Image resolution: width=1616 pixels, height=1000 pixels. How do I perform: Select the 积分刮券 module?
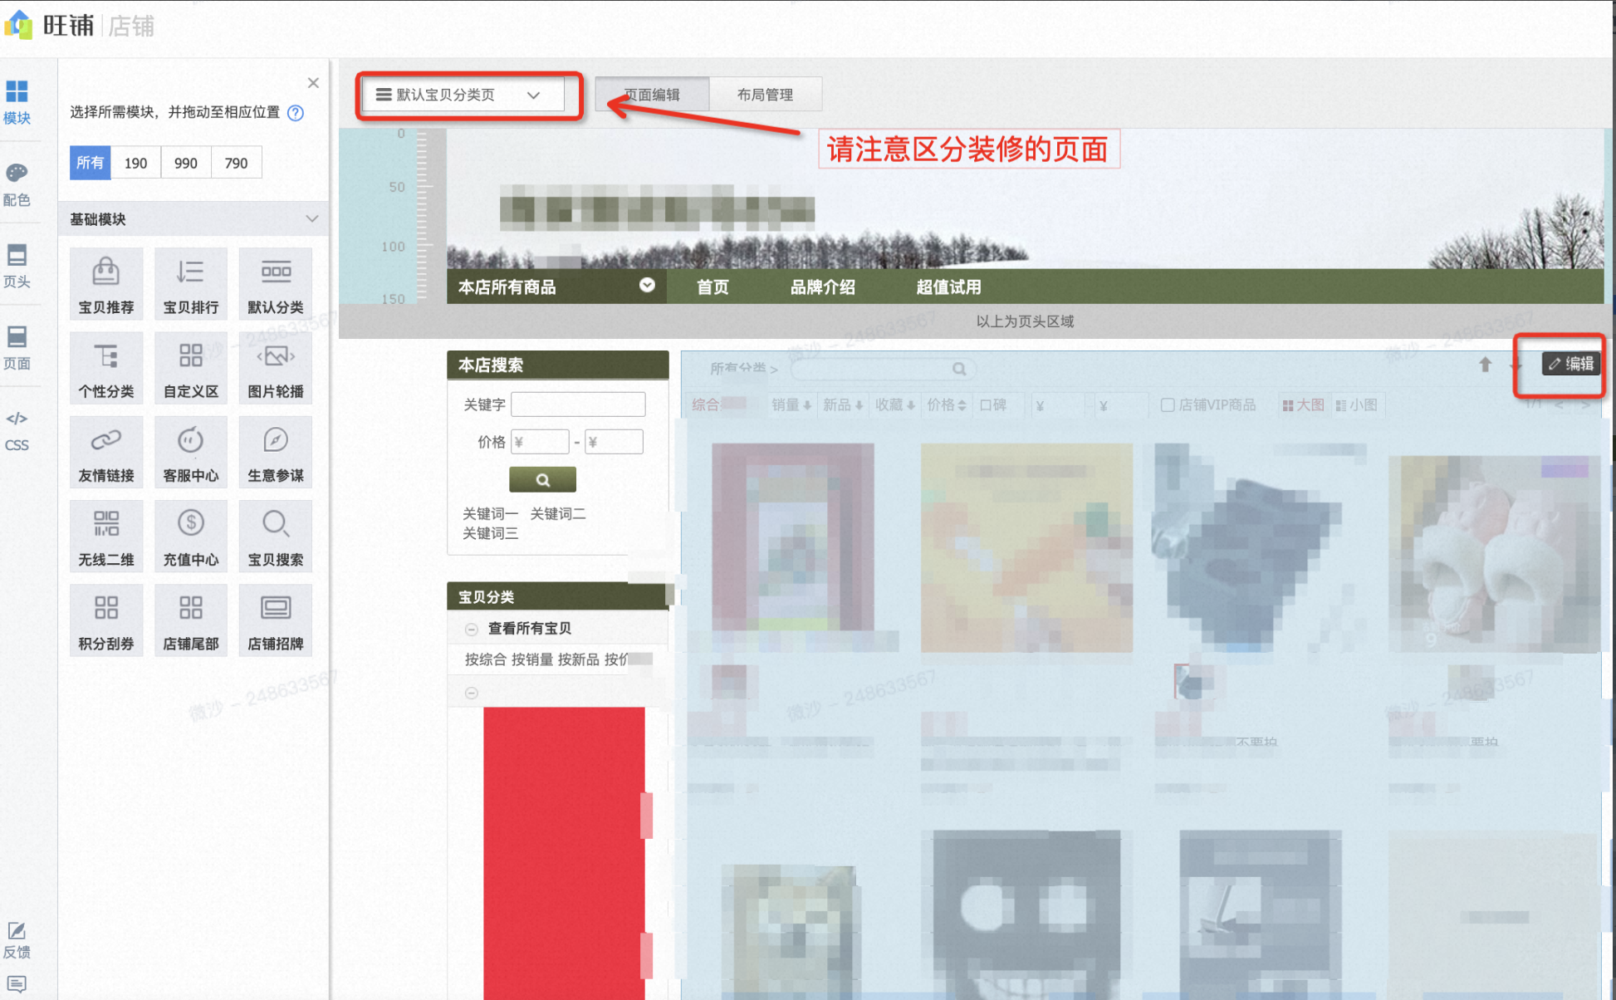click(x=106, y=620)
